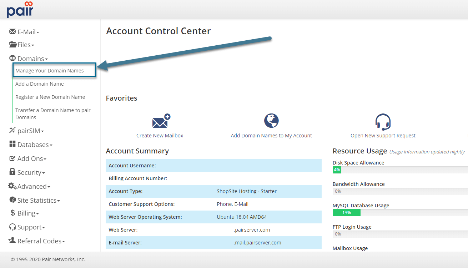Click the Site Statistics pie chart icon
The image size is (468, 268).
coord(12,200)
